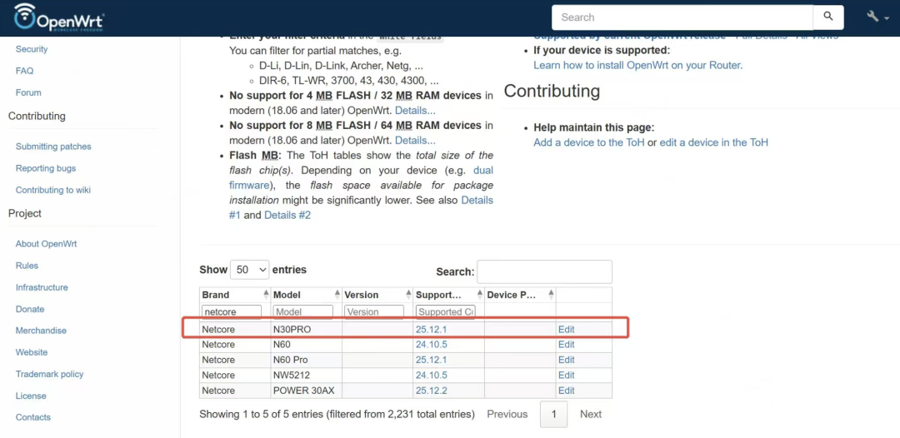Screen dimensions: 900x438
Task: Open Details link for 4 MB flash devices
Action: 415,111
